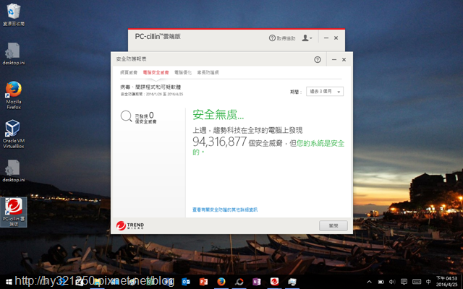Open OneNote from the taskbar
Image resolution: width=463 pixels, height=289 pixels.
pos(257,282)
